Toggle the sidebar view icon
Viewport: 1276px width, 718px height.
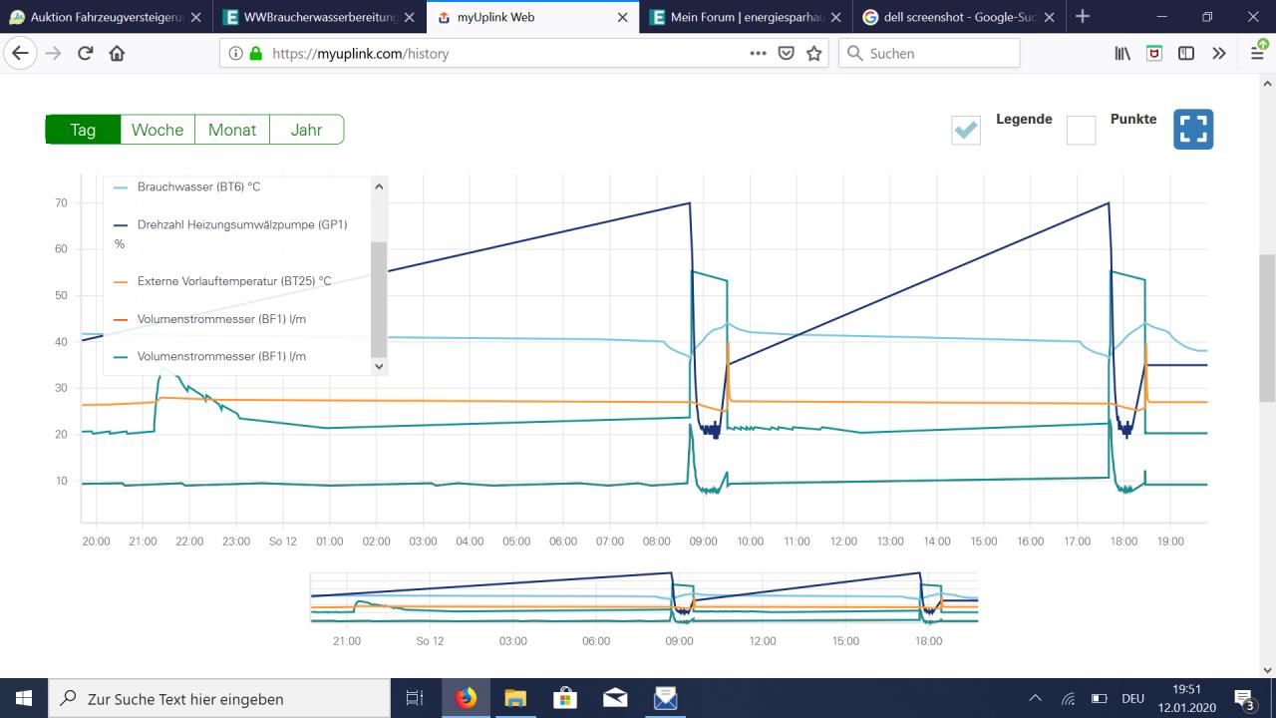1186,53
